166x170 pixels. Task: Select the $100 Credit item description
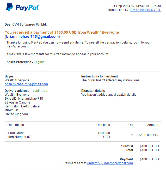coord(16,133)
